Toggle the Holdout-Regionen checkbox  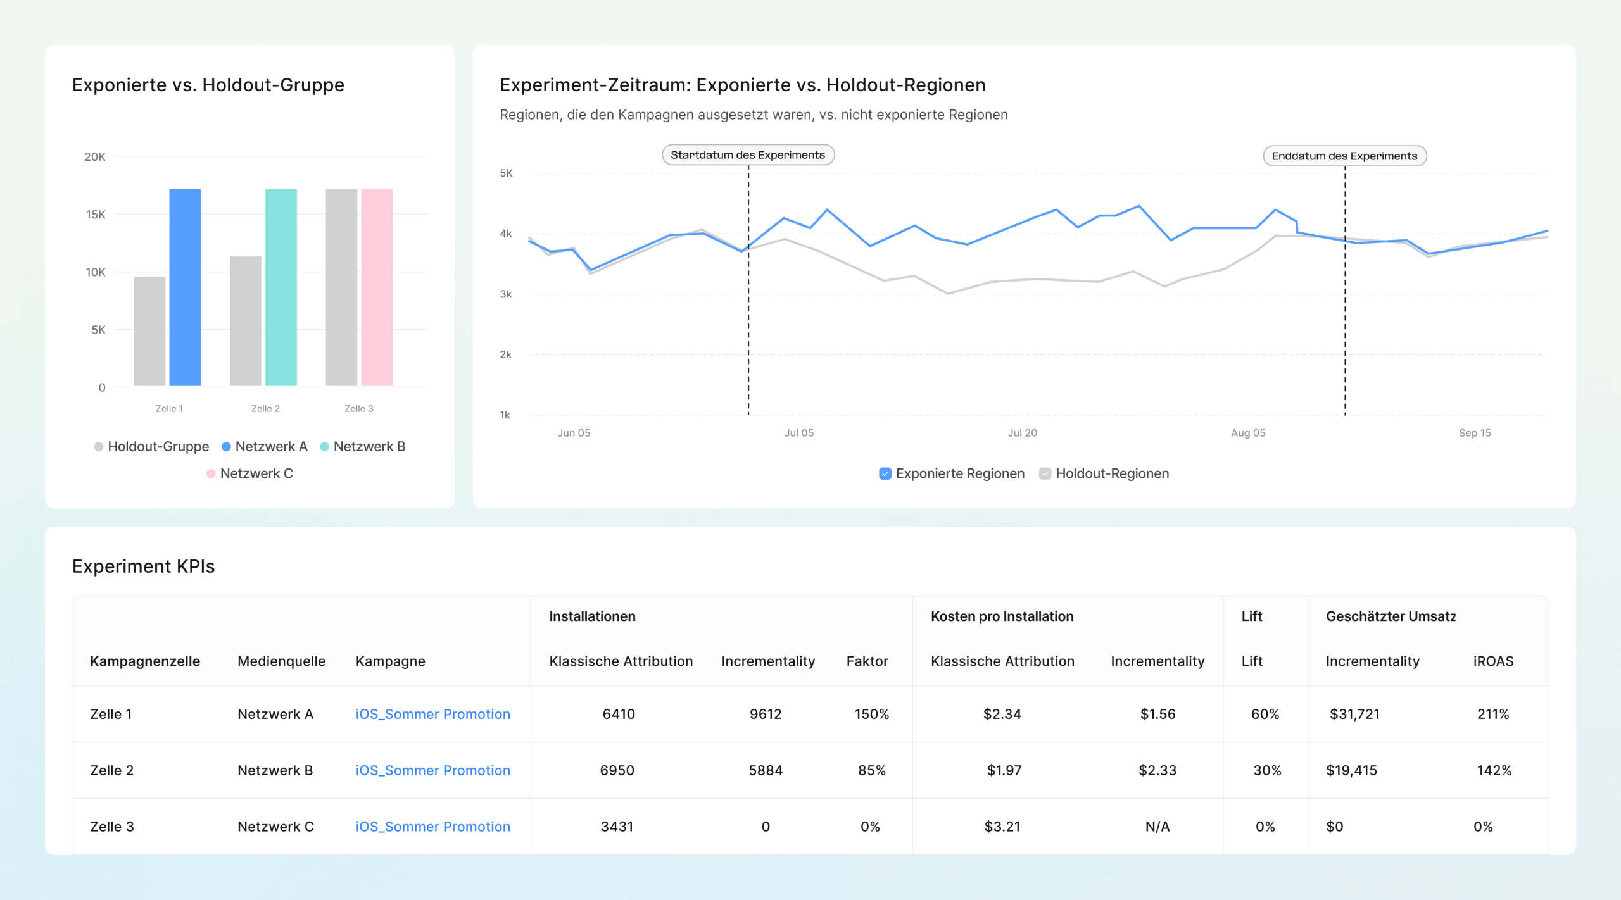1045,473
